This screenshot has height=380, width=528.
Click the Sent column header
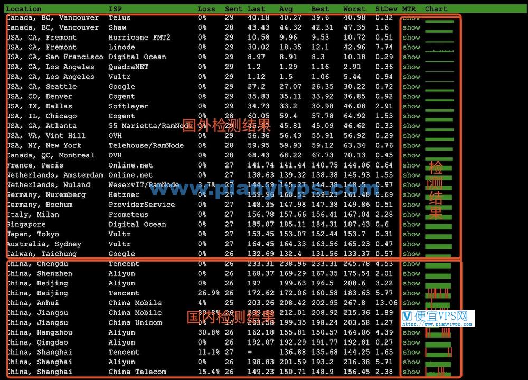click(x=234, y=9)
